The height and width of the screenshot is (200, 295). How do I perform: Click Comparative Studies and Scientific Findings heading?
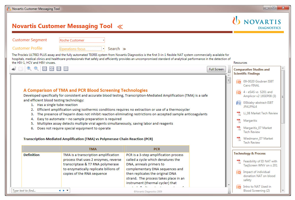(252, 71)
